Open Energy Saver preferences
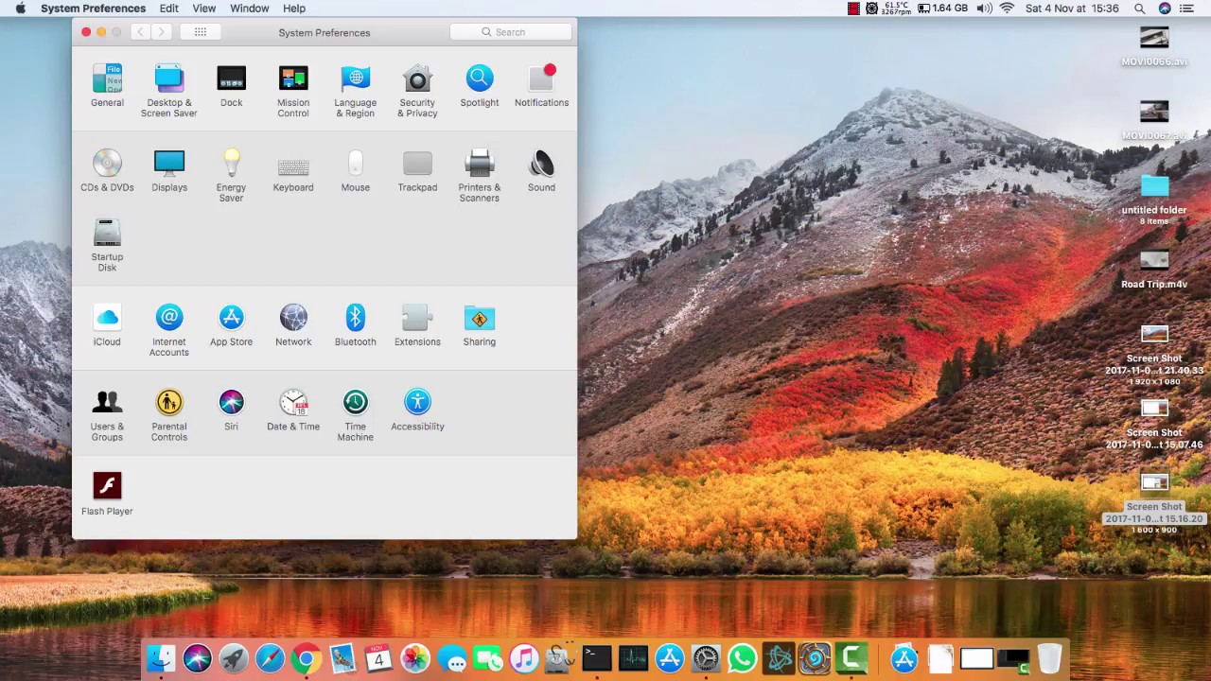1211x681 pixels. tap(231, 176)
